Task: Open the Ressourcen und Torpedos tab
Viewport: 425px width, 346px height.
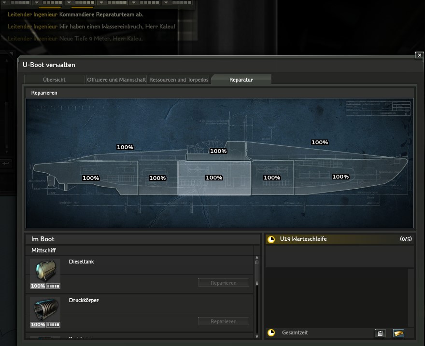Action: pyautogui.click(x=179, y=80)
